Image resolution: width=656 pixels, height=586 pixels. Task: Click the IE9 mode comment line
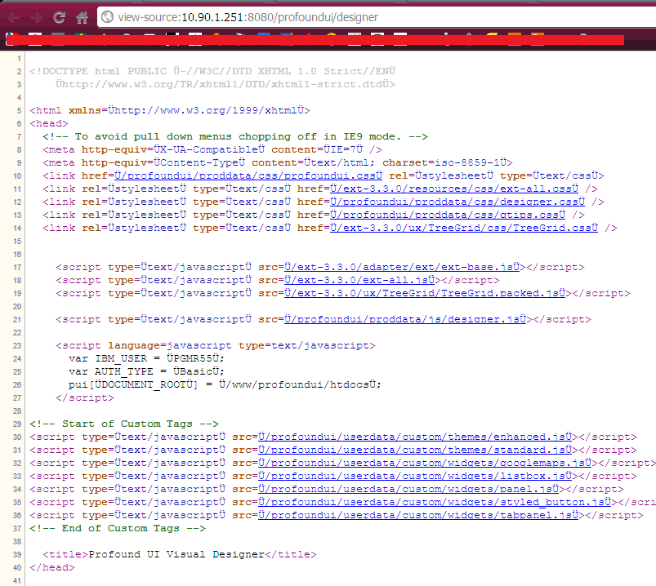235,136
